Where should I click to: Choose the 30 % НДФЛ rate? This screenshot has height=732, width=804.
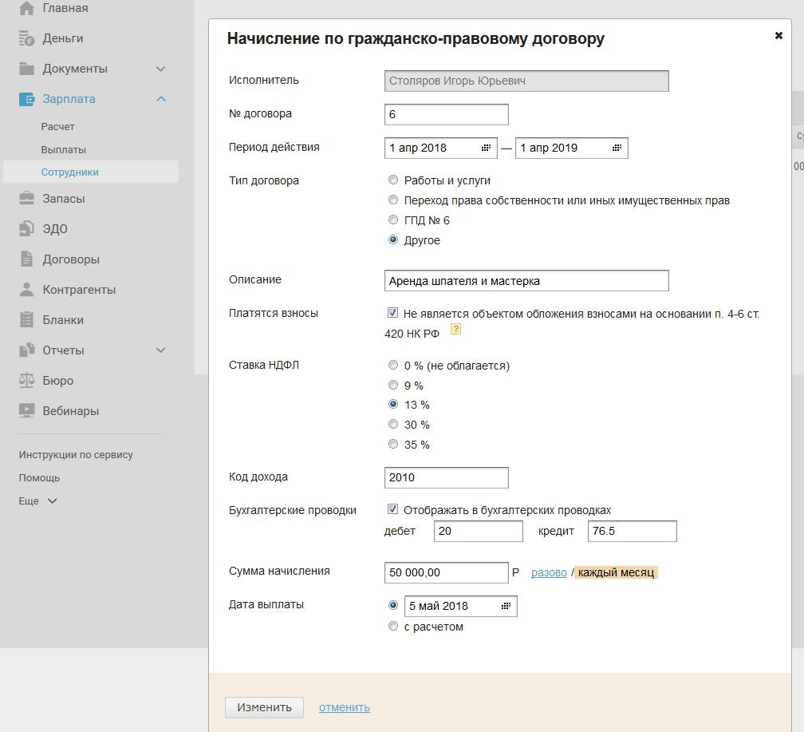393,425
